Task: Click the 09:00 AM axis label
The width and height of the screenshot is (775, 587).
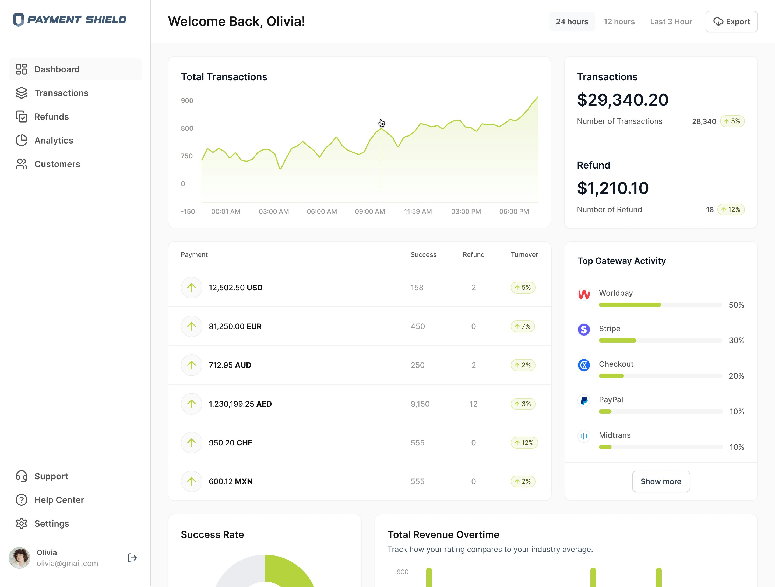Action: (x=370, y=211)
